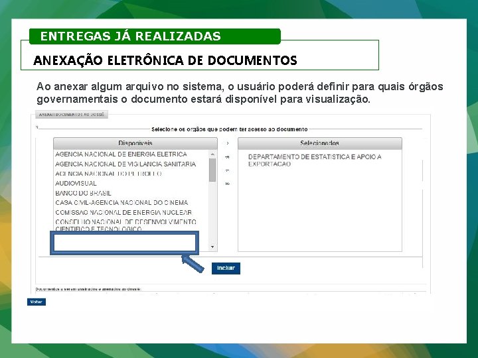The image size is (478, 358).
Task: Click the move-all-right arrow icon
Action: point(228,157)
